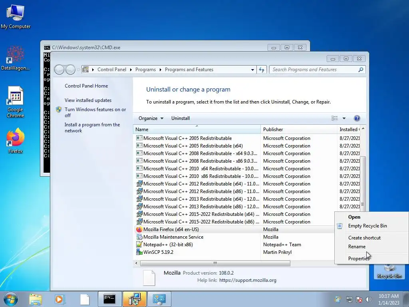Open the DataWagon desktop shortcut
This screenshot has height=307, width=409.
pyautogui.click(x=16, y=58)
